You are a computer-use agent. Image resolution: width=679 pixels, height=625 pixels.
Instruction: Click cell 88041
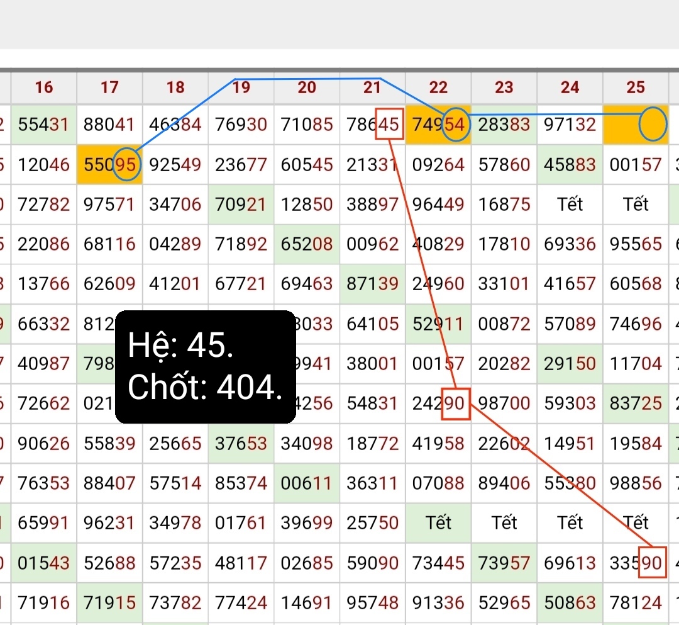pos(109,125)
